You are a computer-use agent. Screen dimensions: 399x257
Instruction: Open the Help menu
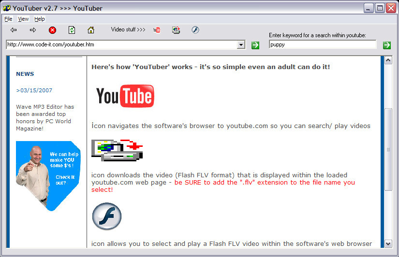(40, 19)
